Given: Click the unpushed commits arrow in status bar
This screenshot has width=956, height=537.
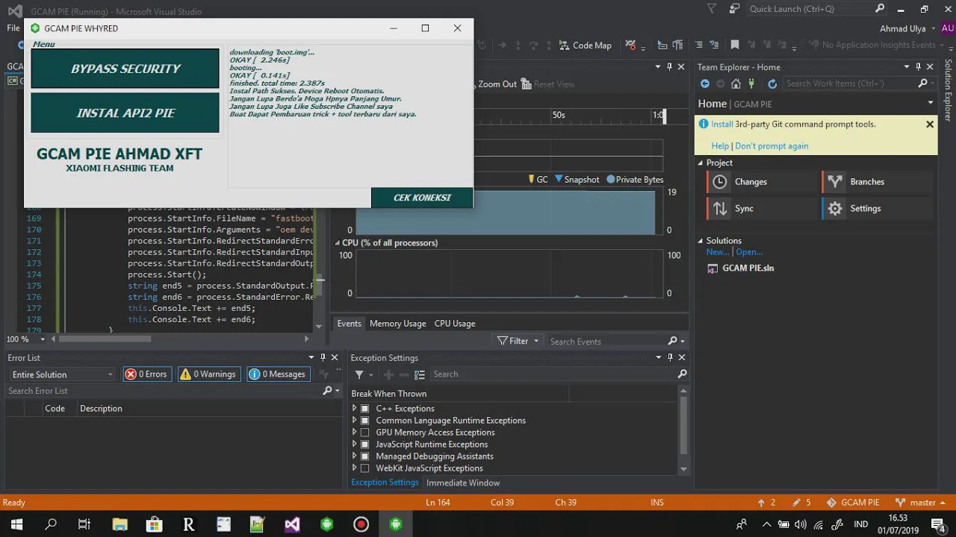Looking at the screenshot, I should coord(766,503).
